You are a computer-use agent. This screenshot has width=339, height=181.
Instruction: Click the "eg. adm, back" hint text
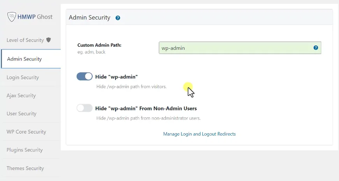point(91,52)
